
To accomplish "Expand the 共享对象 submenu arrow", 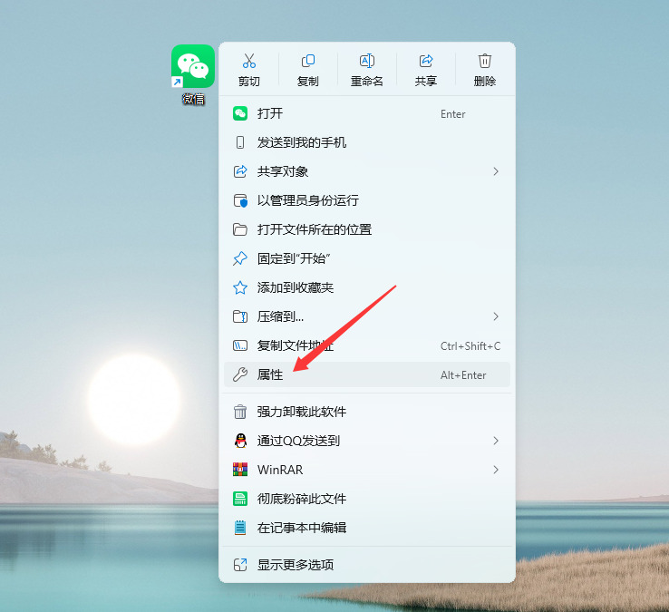I will [x=496, y=171].
